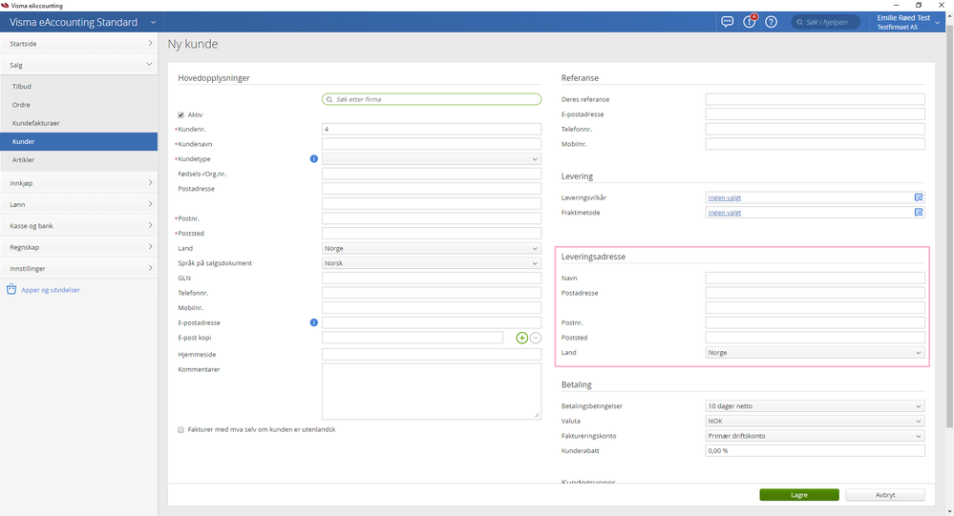Click the Kommentarer text area
This screenshot has height=516, width=954.
click(x=432, y=391)
